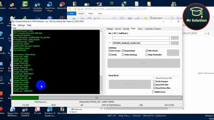Viewport: 214px width, 120px height.
Task: Click the refresh icon in Explorer address bar
Action: 208,33
